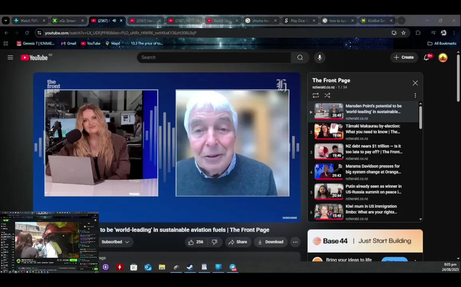Open the Chrome three-dot menu

coord(454,33)
